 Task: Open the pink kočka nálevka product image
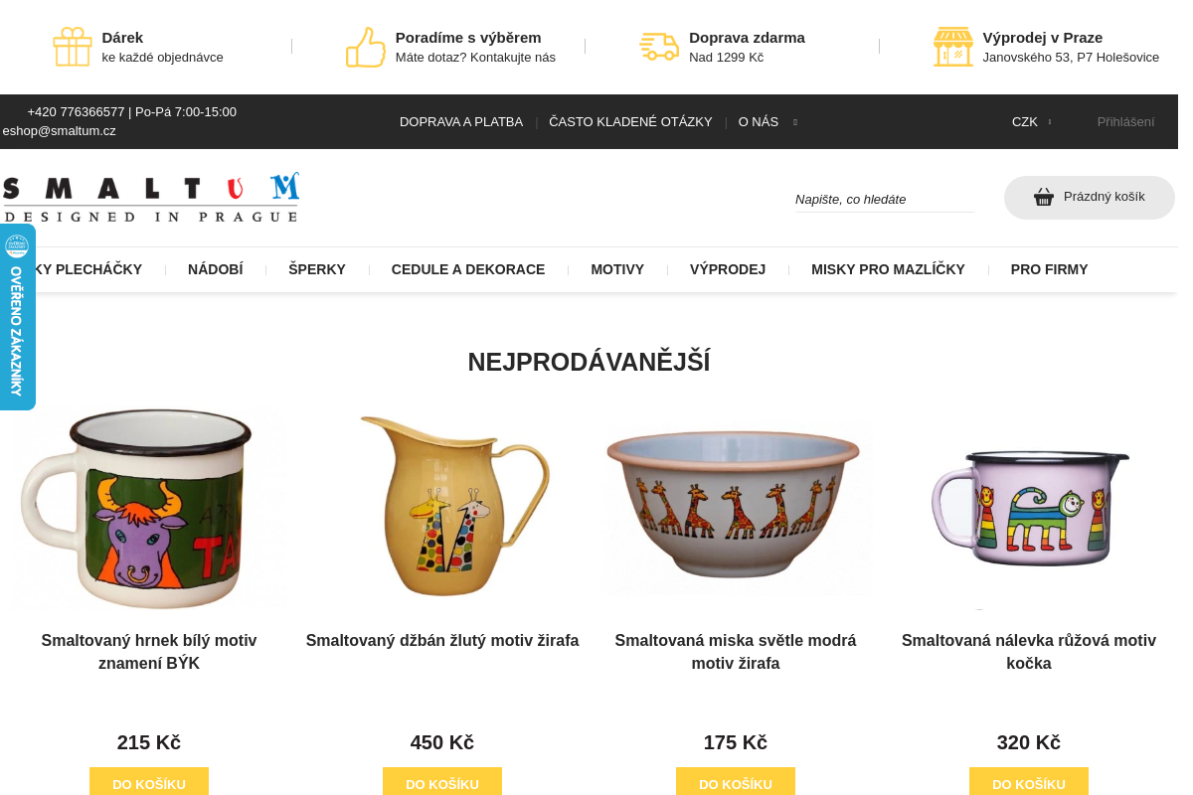(1029, 508)
